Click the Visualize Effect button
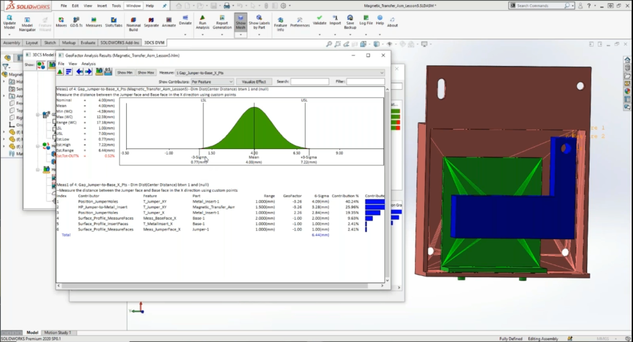633x342 pixels. [254, 81]
